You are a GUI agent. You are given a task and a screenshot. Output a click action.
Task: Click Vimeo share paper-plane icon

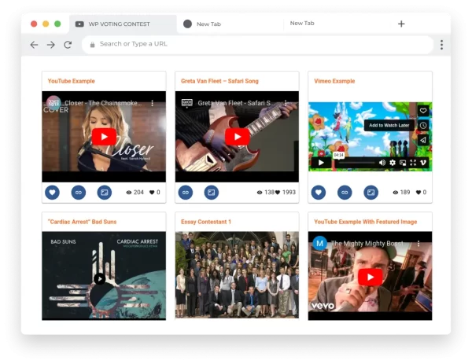[x=423, y=140]
